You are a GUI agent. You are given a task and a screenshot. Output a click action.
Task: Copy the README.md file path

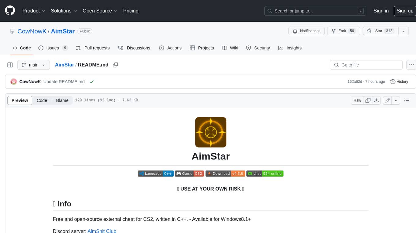click(115, 65)
